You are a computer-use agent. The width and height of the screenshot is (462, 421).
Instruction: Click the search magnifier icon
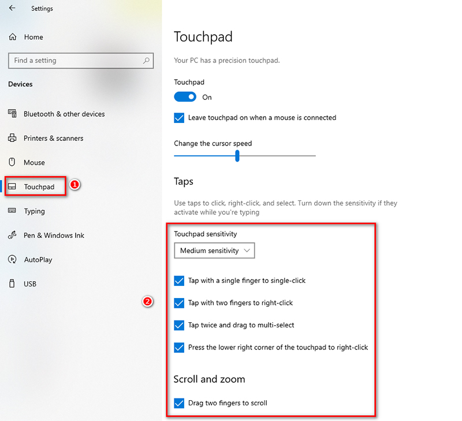(146, 61)
